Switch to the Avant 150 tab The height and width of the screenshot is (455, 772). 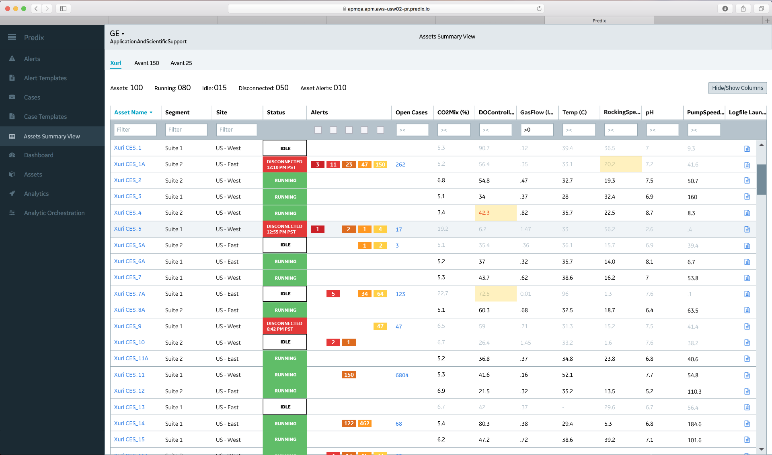146,63
